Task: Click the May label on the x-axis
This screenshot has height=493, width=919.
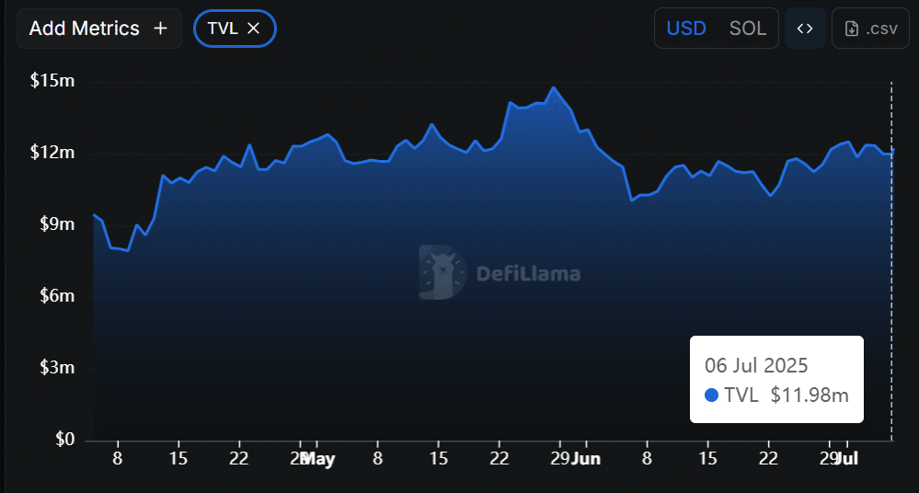Action: tap(318, 458)
